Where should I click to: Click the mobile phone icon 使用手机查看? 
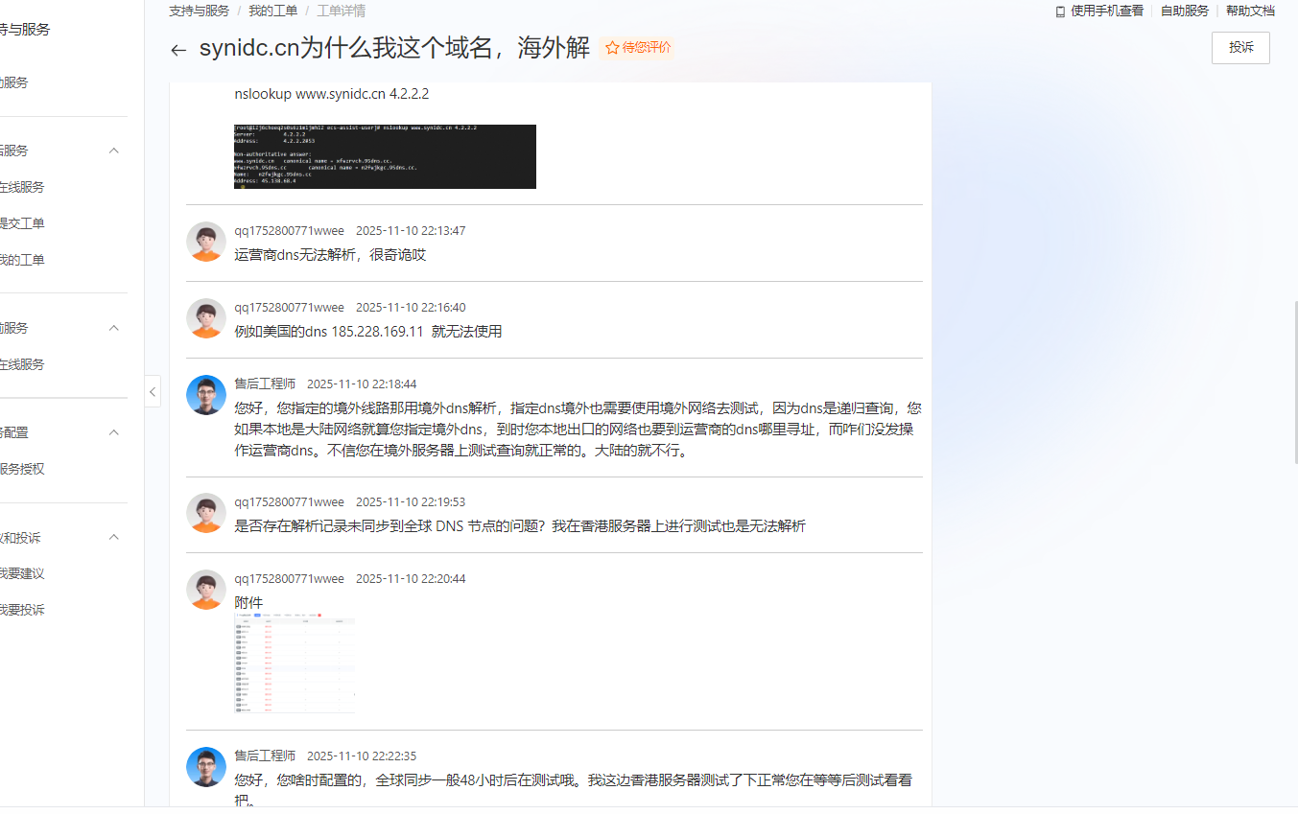(x=1060, y=12)
